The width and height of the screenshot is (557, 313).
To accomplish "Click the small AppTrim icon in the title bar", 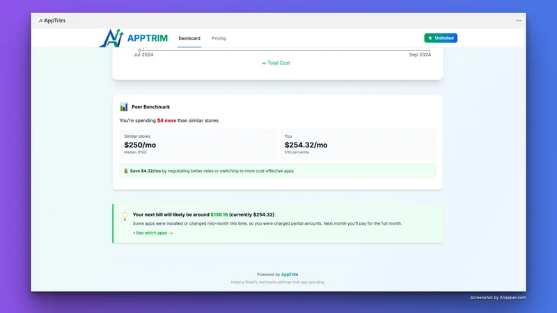I will (40, 21).
